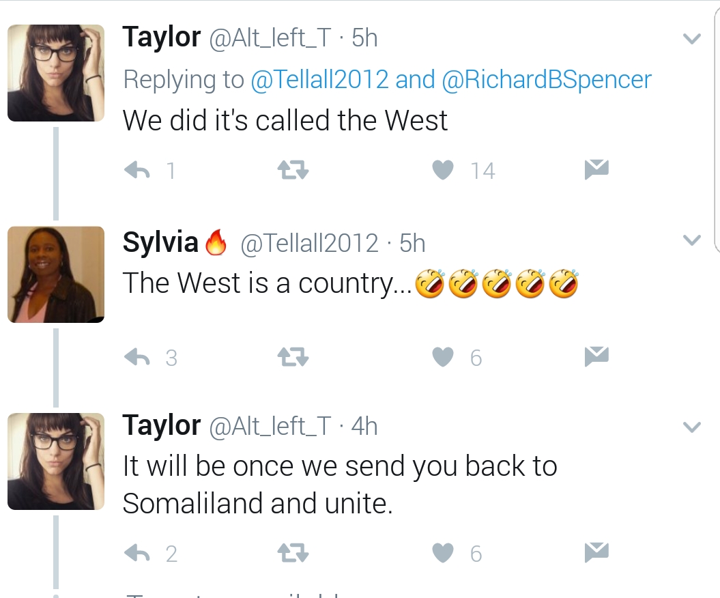
Task: Like the tweet with 14 likes
Action: (x=444, y=170)
